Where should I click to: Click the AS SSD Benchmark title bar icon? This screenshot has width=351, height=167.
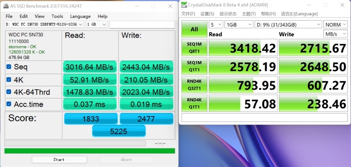[6, 6]
